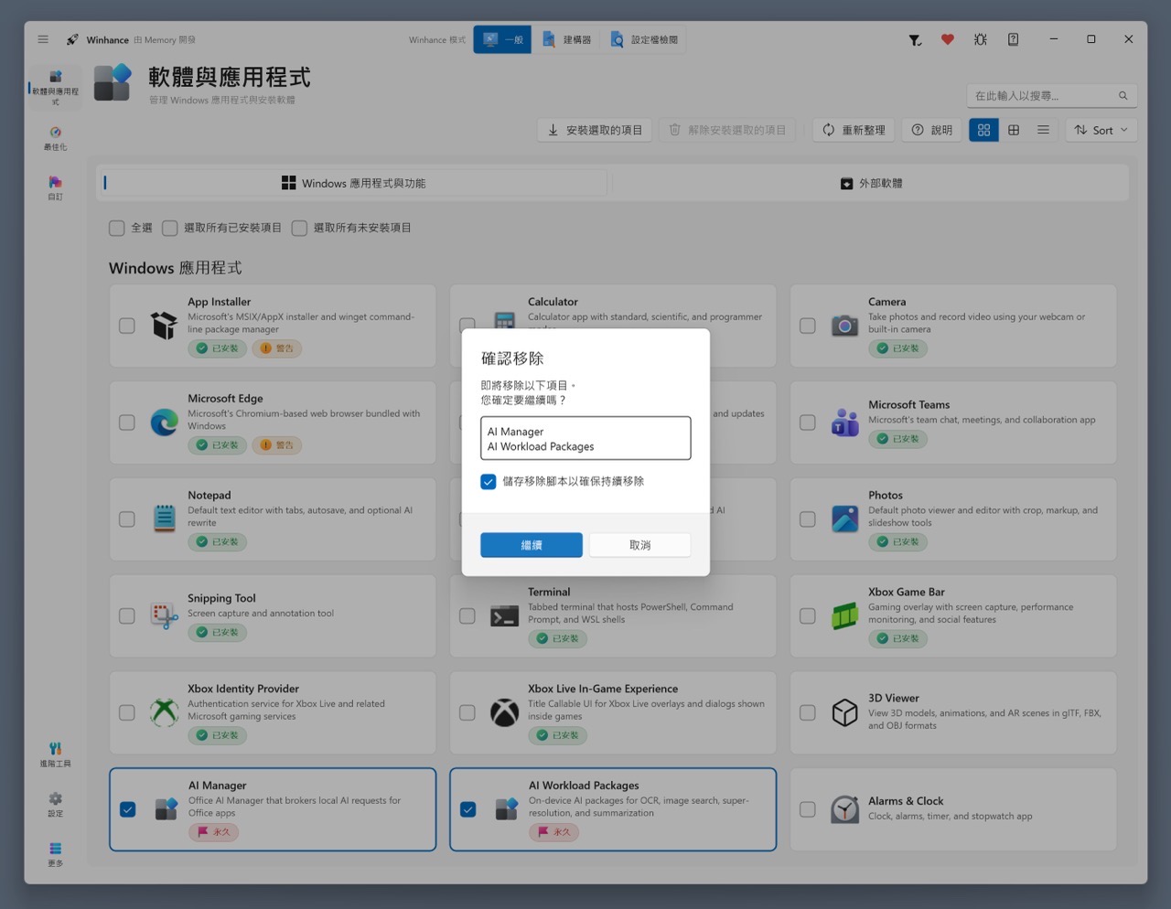The image size is (1171, 909).
Task: Open 進階工具 in the sidebar
Action: (55, 754)
